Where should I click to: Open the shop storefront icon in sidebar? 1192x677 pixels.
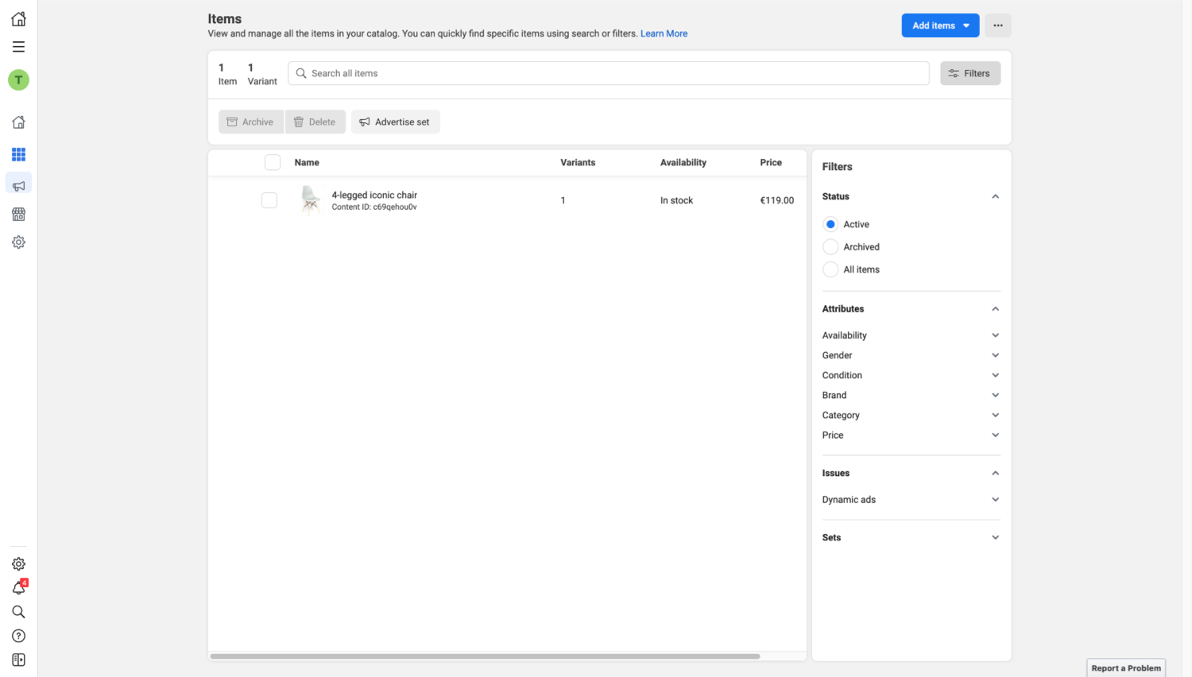tap(18, 215)
